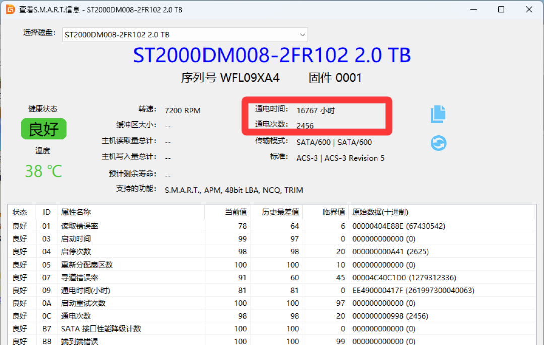
Task: Click ID cell B7 in the table
Action: tap(47, 329)
